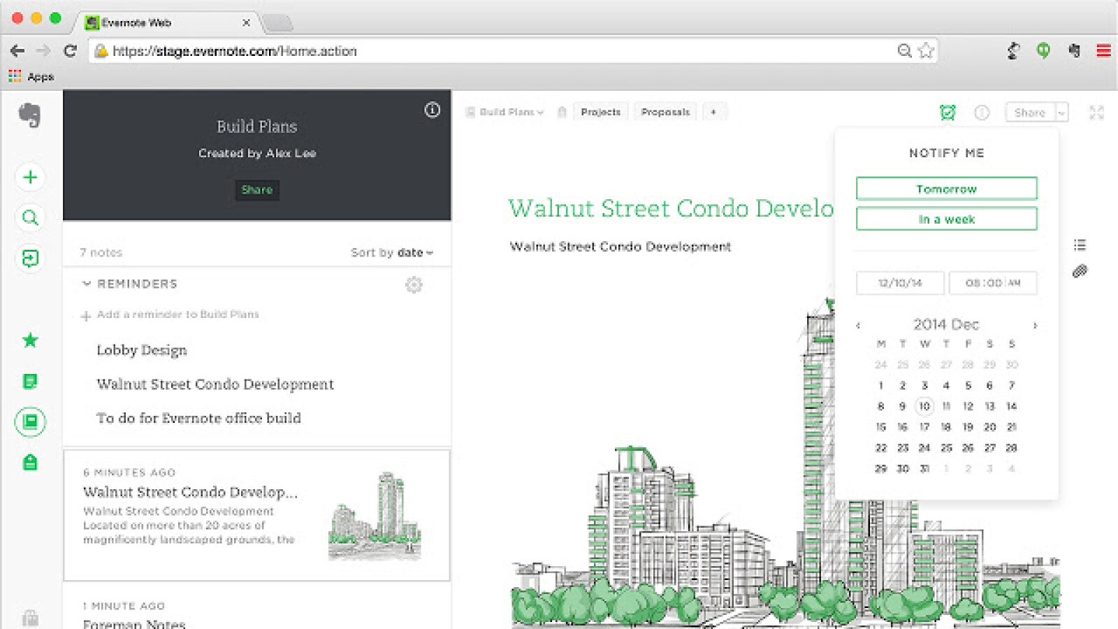1118x629 pixels.
Task: Open Shortcuts star icon
Action: [x=30, y=340]
